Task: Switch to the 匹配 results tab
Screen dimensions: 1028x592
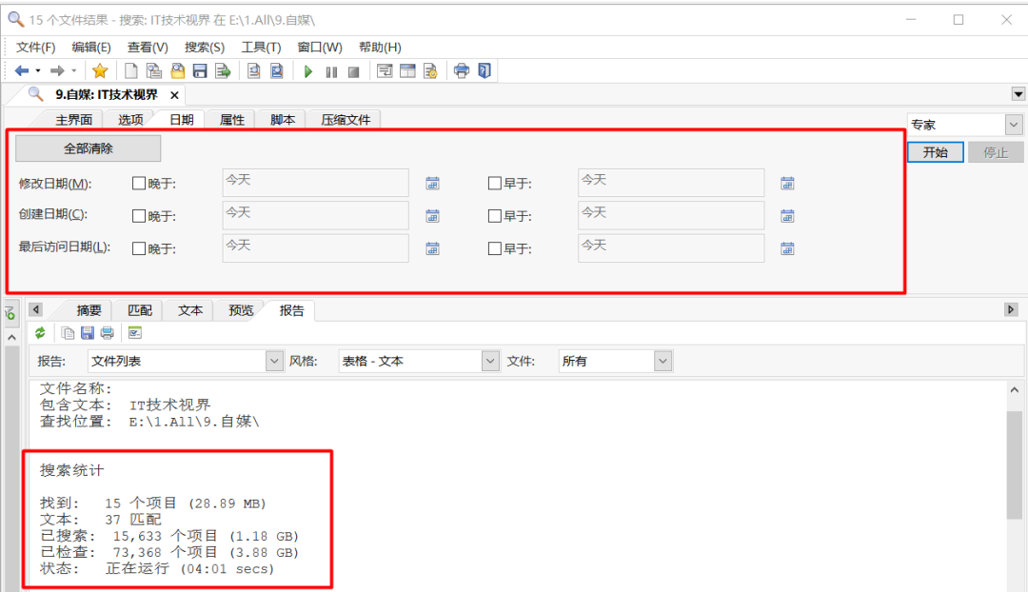Action: tap(140, 310)
